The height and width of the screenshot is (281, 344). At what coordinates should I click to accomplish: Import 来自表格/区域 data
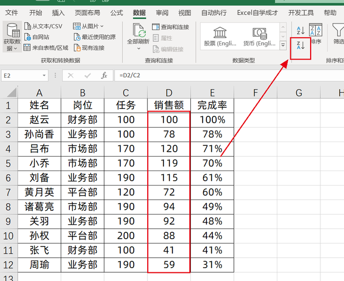pyautogui.click(x=46, y=48)
